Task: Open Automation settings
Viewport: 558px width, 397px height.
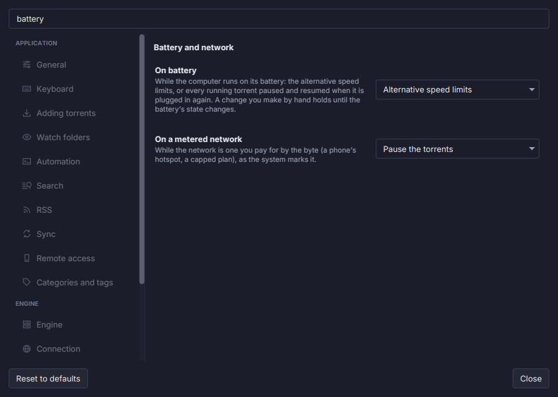Action: (x=75, y=161)
